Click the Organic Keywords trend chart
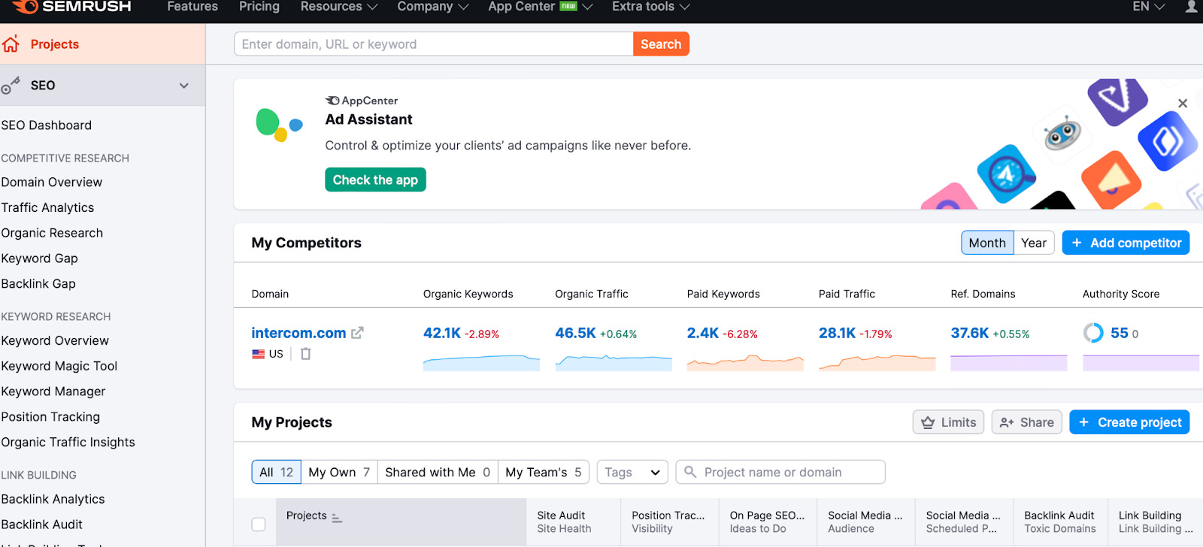 [481, 362]
